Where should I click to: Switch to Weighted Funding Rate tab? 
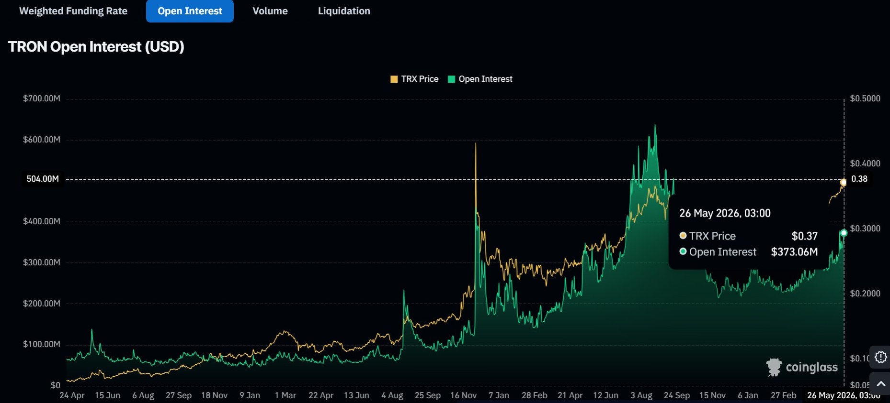click(73, 11)
